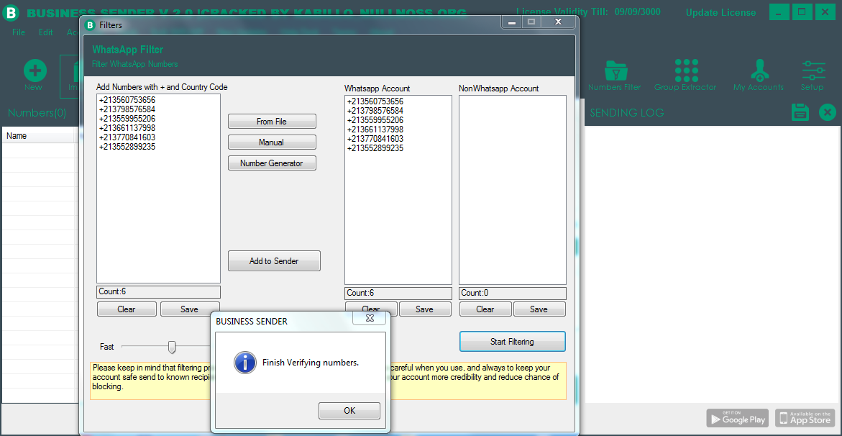Save the sending log with floppy icon
Screen dimensions: 842x436
[800, 112]
